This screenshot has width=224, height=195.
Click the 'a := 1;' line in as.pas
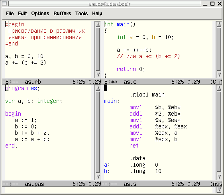point(26,120)
